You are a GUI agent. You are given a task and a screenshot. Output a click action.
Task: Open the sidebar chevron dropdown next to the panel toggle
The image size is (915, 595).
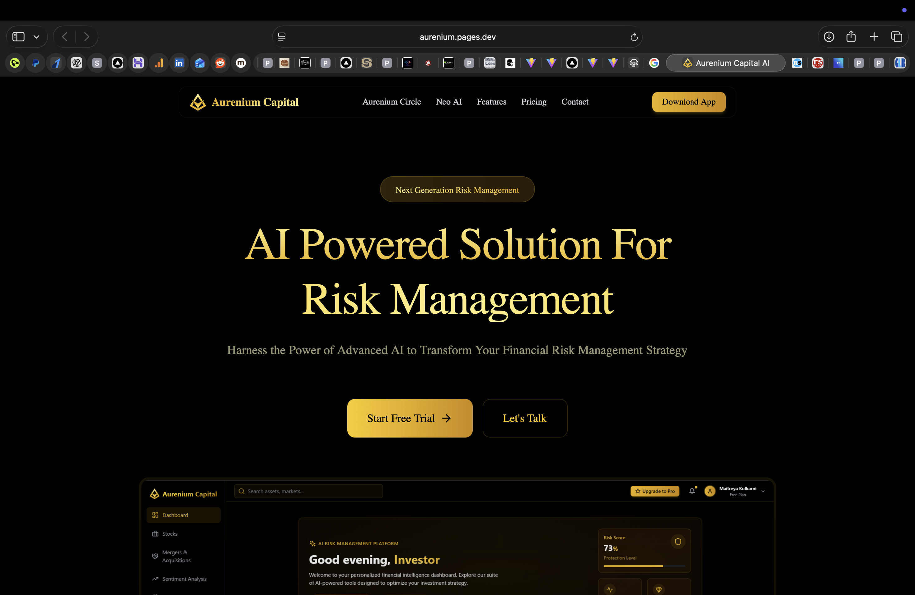(36, 36)
